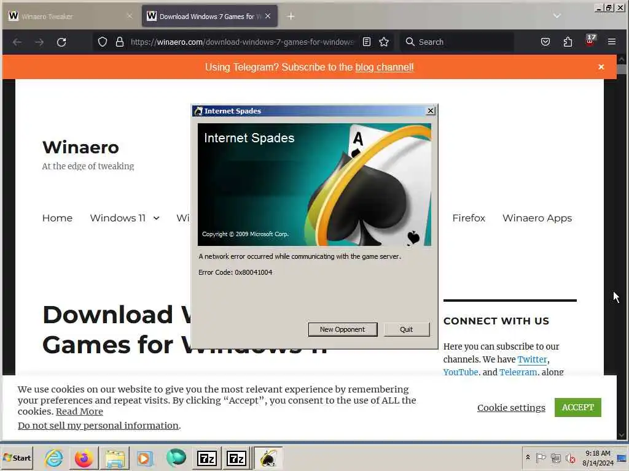
Task: Dismiss the orange Telegram banner
Action: pos(601,67)
